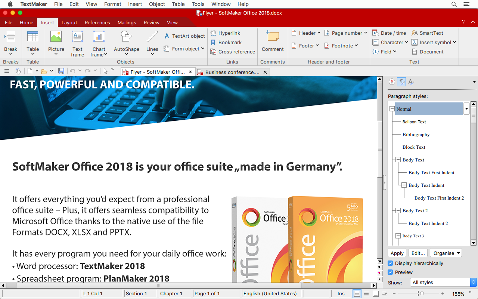Uncheck the Preview checkbox
The image size is (478, 299).
390,272
